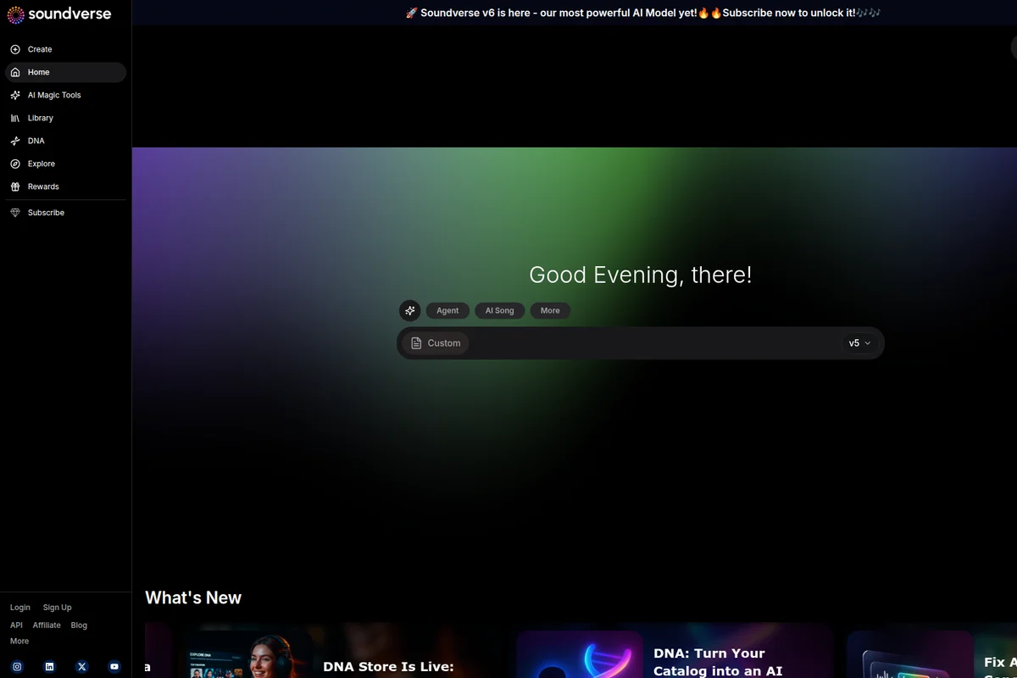Viewport: 1017px width, 678px height.
Task: Click the Soundverse logo
Action: (59, 14)
